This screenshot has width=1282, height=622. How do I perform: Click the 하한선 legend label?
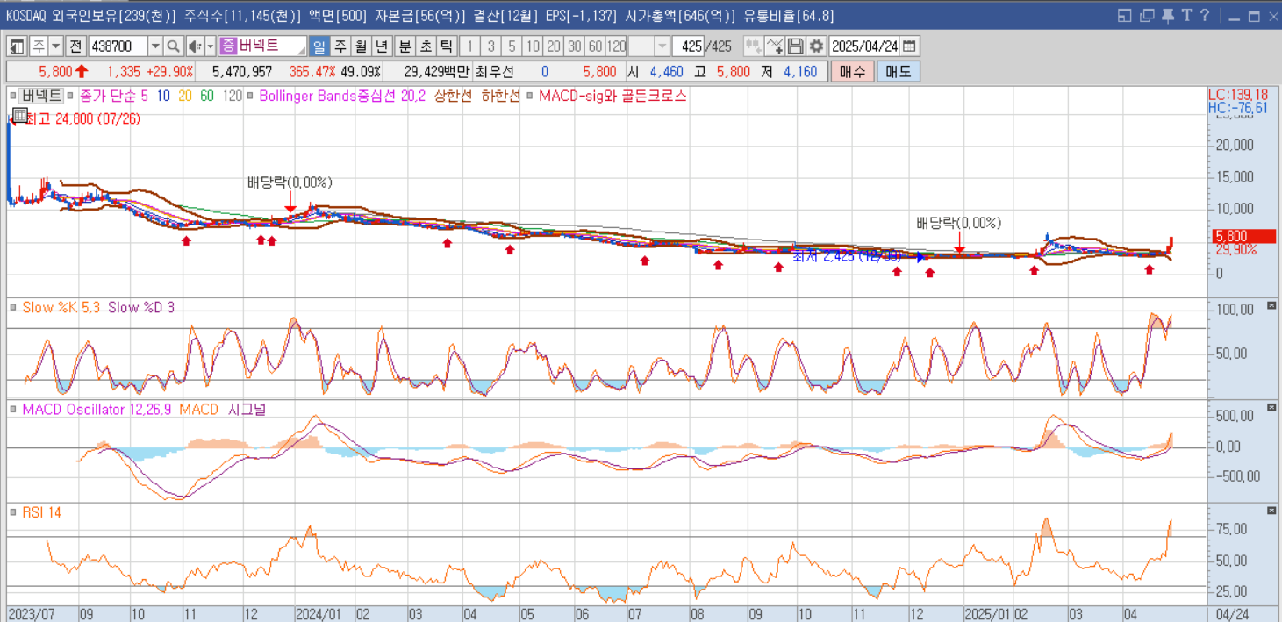[x=501, y=96]
